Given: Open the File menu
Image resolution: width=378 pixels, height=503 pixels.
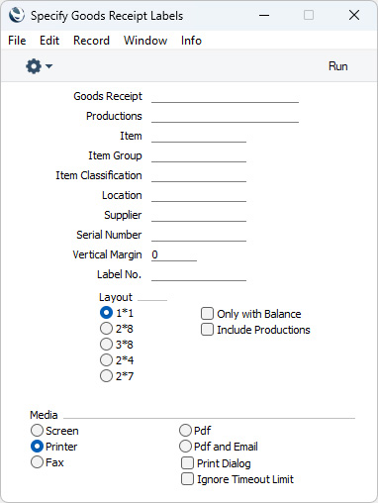Looking at the screenshot, I should click(17, 41).
